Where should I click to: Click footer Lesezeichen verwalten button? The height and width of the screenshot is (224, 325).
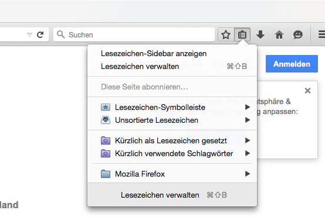(x=172, y=195)
